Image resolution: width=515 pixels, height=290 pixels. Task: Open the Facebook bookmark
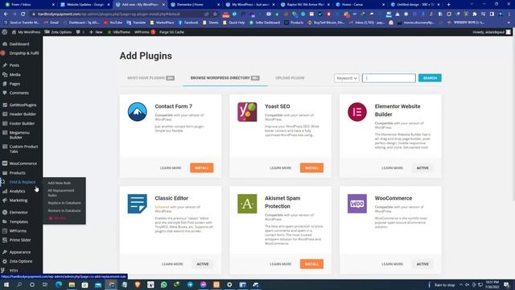pyautogui.click(x=188, y=23)
